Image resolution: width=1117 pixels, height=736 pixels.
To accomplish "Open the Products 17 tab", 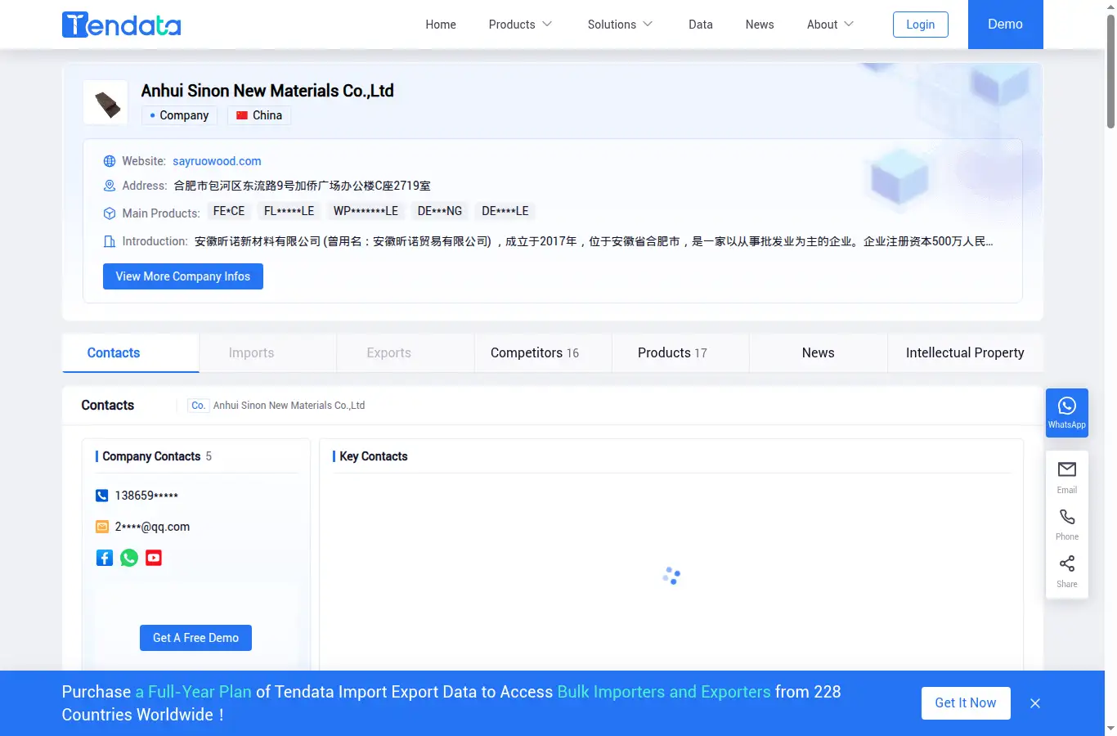I will pyautogui.click(x=680, y=353).
